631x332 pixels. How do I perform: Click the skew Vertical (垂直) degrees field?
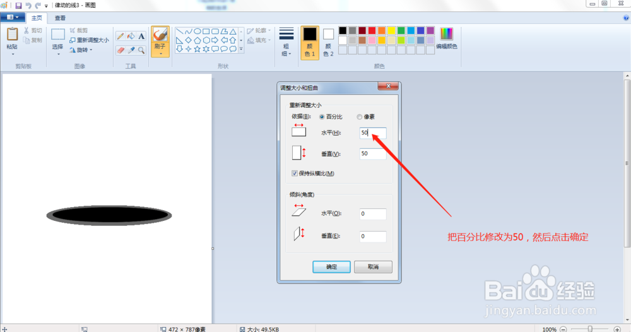(x=373, y=236)
